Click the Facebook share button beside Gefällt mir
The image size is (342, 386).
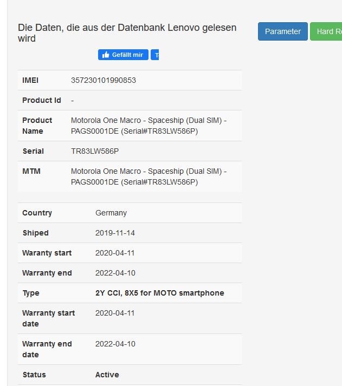coord(154,55)
